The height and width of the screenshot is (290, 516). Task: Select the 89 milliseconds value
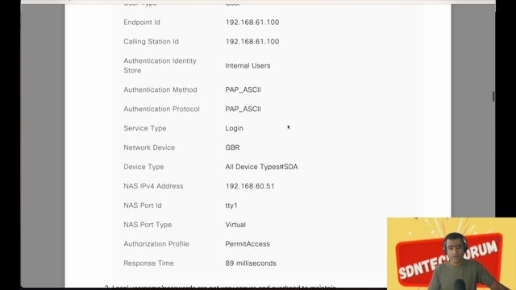click(251, 263)
